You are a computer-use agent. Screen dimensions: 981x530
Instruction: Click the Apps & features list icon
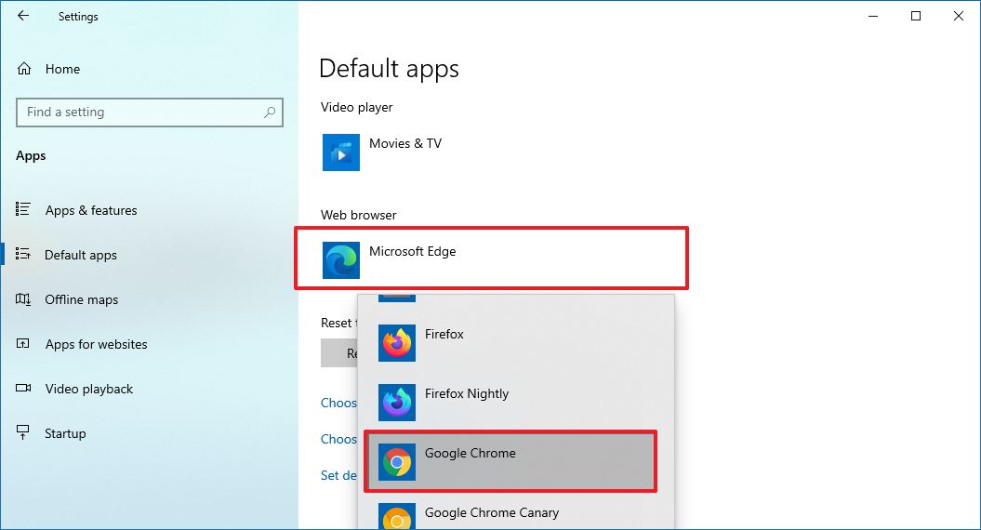pos(23,209)
